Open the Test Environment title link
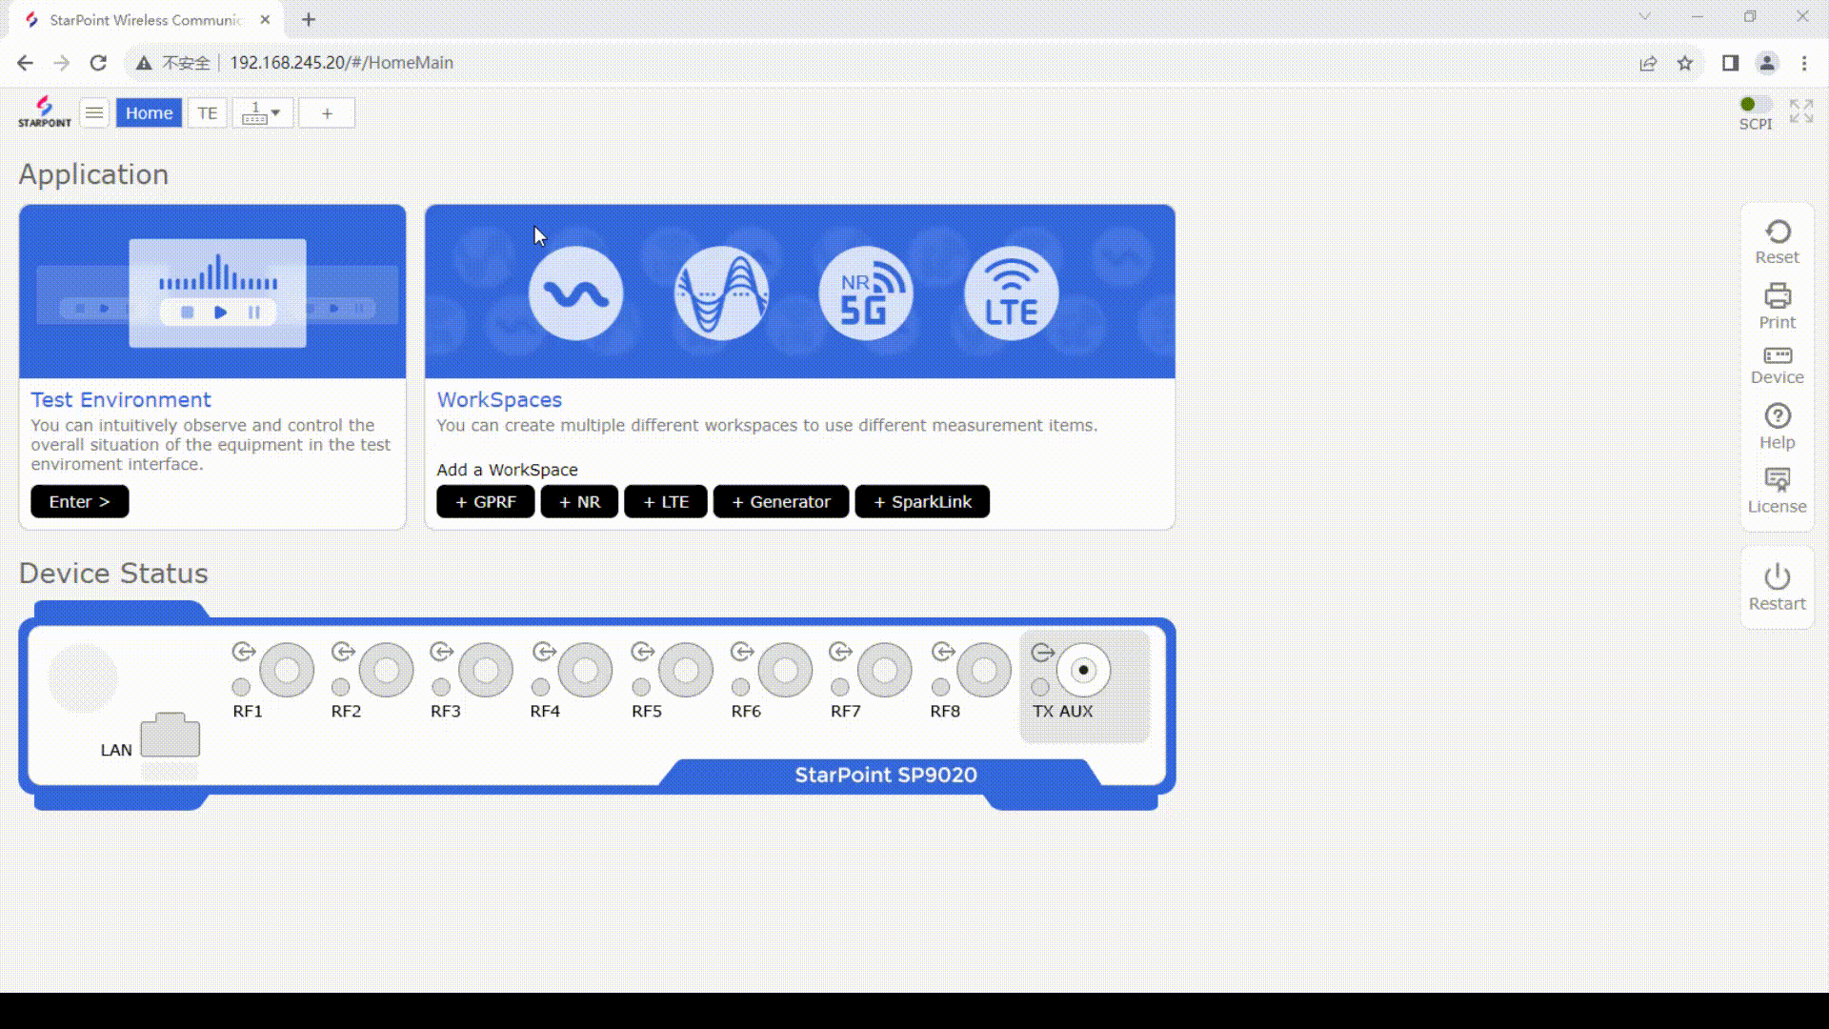Viewport: 1829px width, 1029px height. tap(121, 400)
